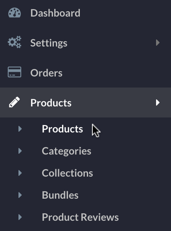Click the arrow bullet beside Bundles
171x231 pixels.
[20, 195]
